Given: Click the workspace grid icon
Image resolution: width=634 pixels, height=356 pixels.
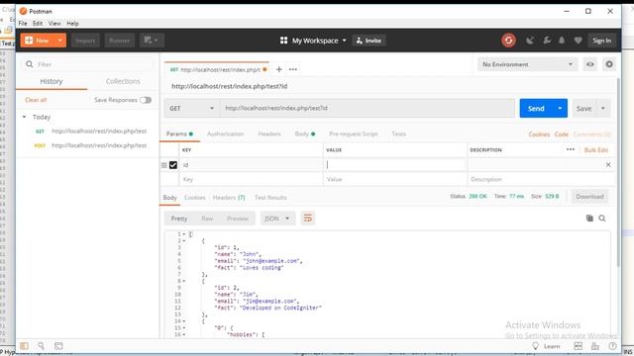Looking at the screenshot, I should coord(284,41).
